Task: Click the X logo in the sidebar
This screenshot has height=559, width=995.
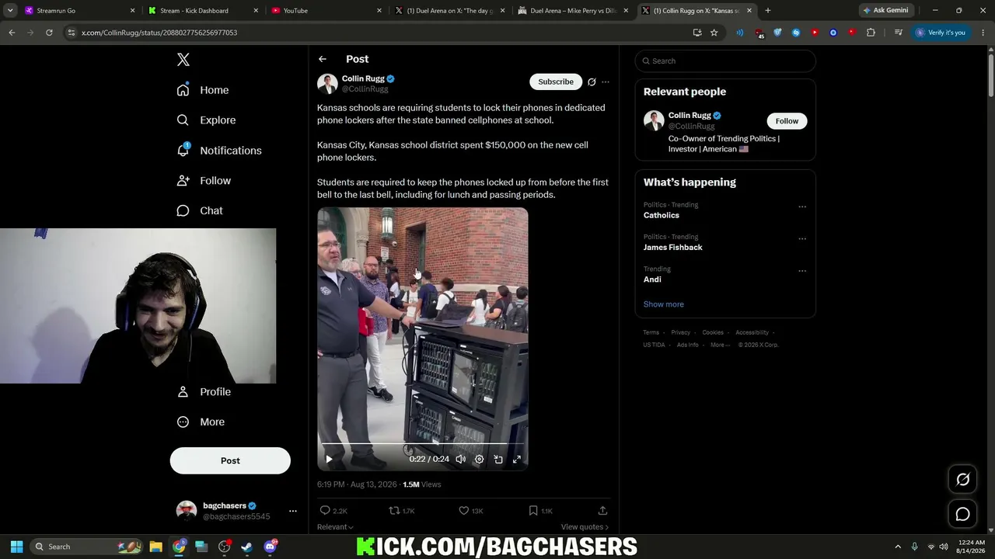Action: point(183,60)
